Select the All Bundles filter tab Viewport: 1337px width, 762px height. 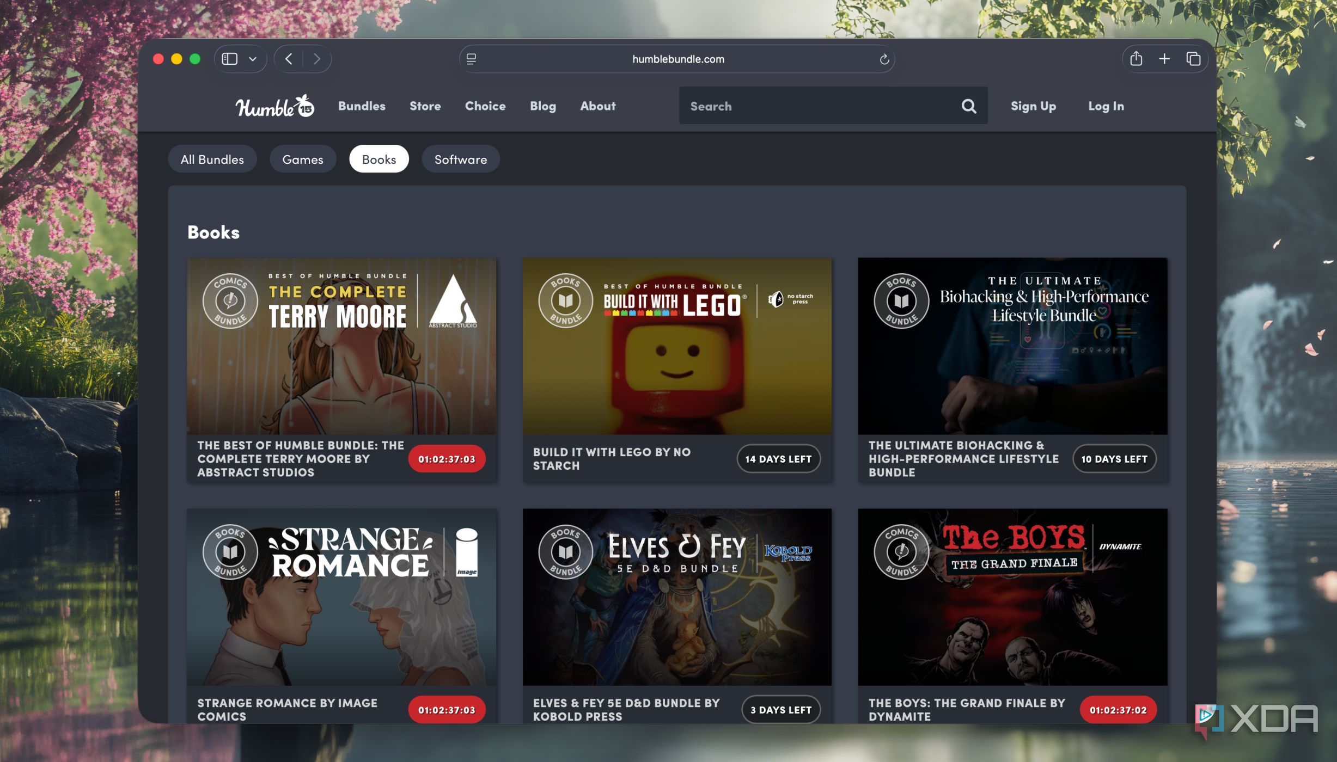tap(212, 159)
